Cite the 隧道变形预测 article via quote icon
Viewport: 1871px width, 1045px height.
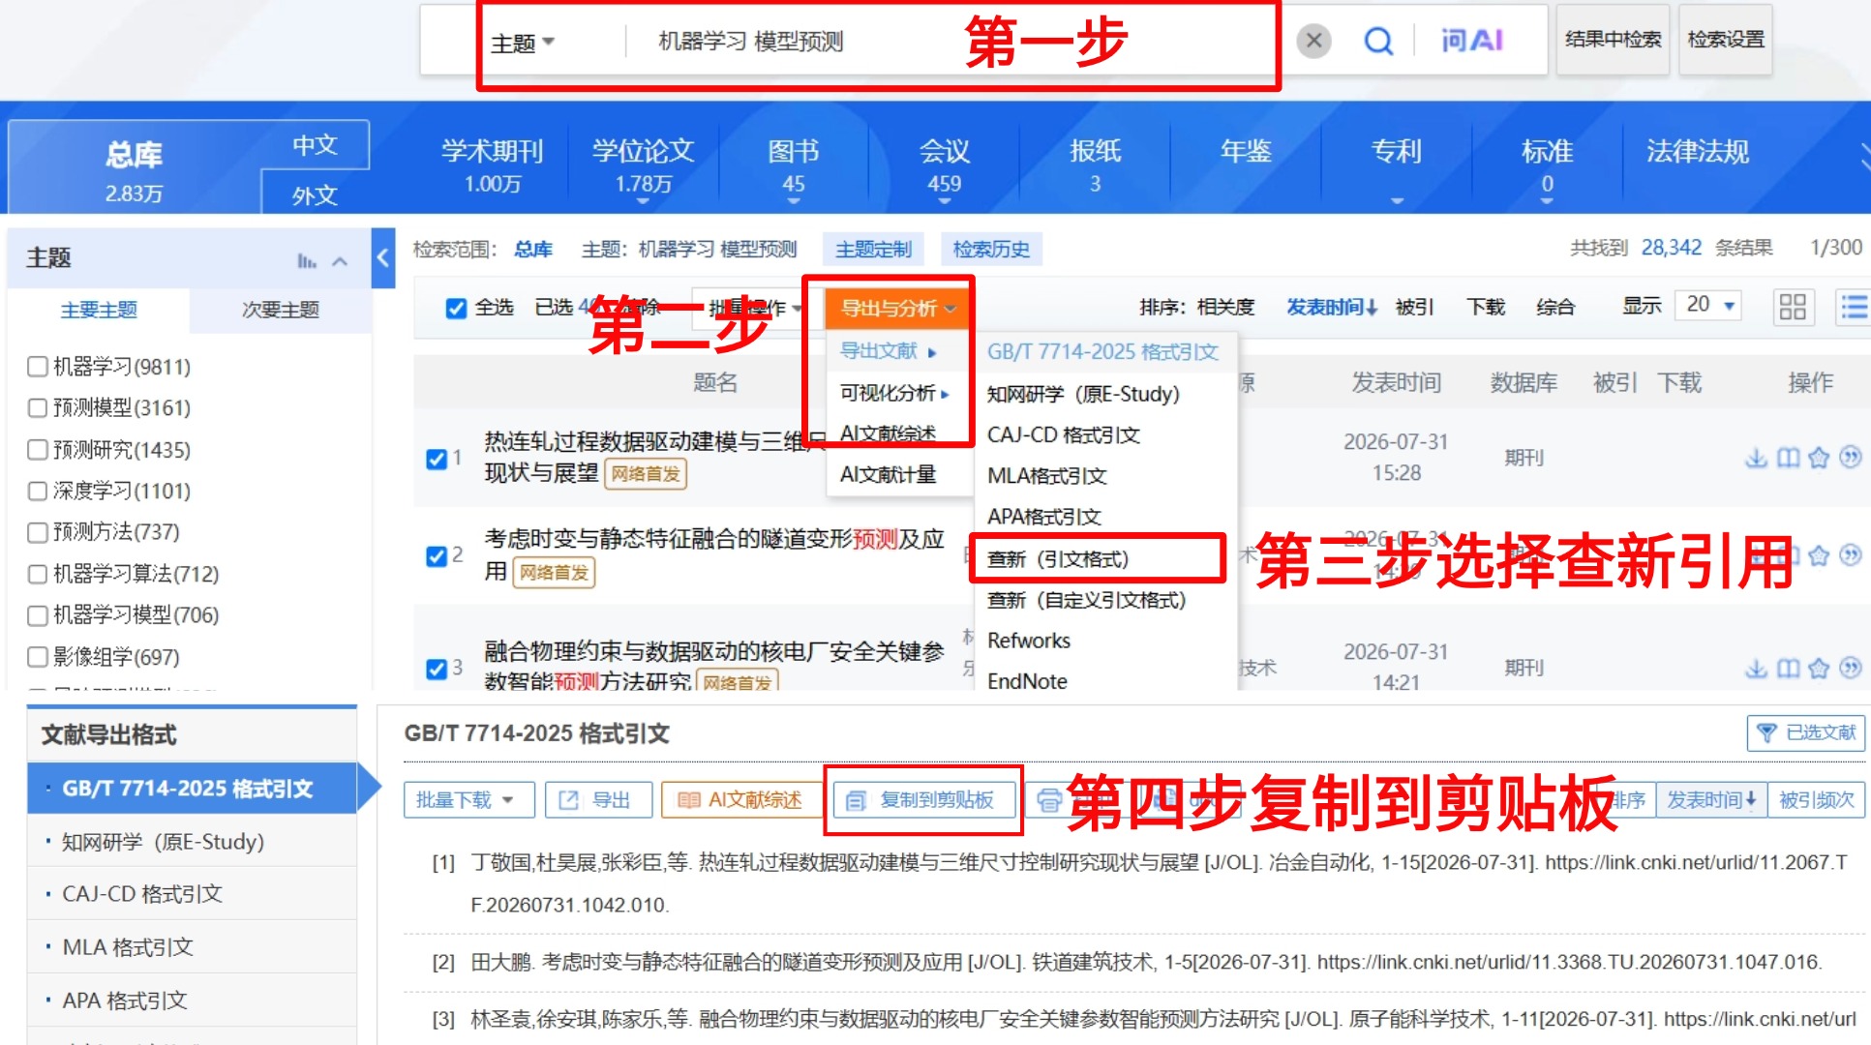tap(1850, 554)
